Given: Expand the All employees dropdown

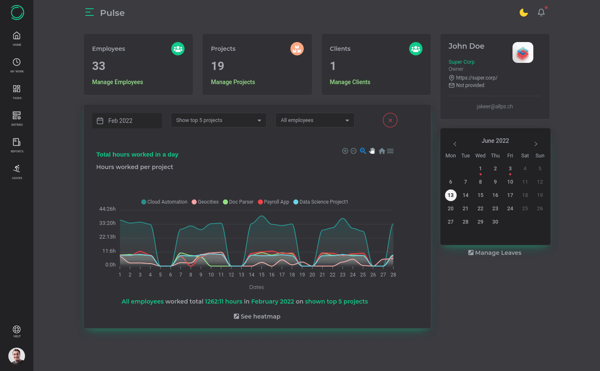Looking at the screenshot, I should click(315, 120).
